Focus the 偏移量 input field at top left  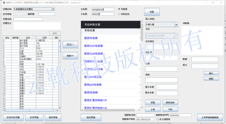47,14
